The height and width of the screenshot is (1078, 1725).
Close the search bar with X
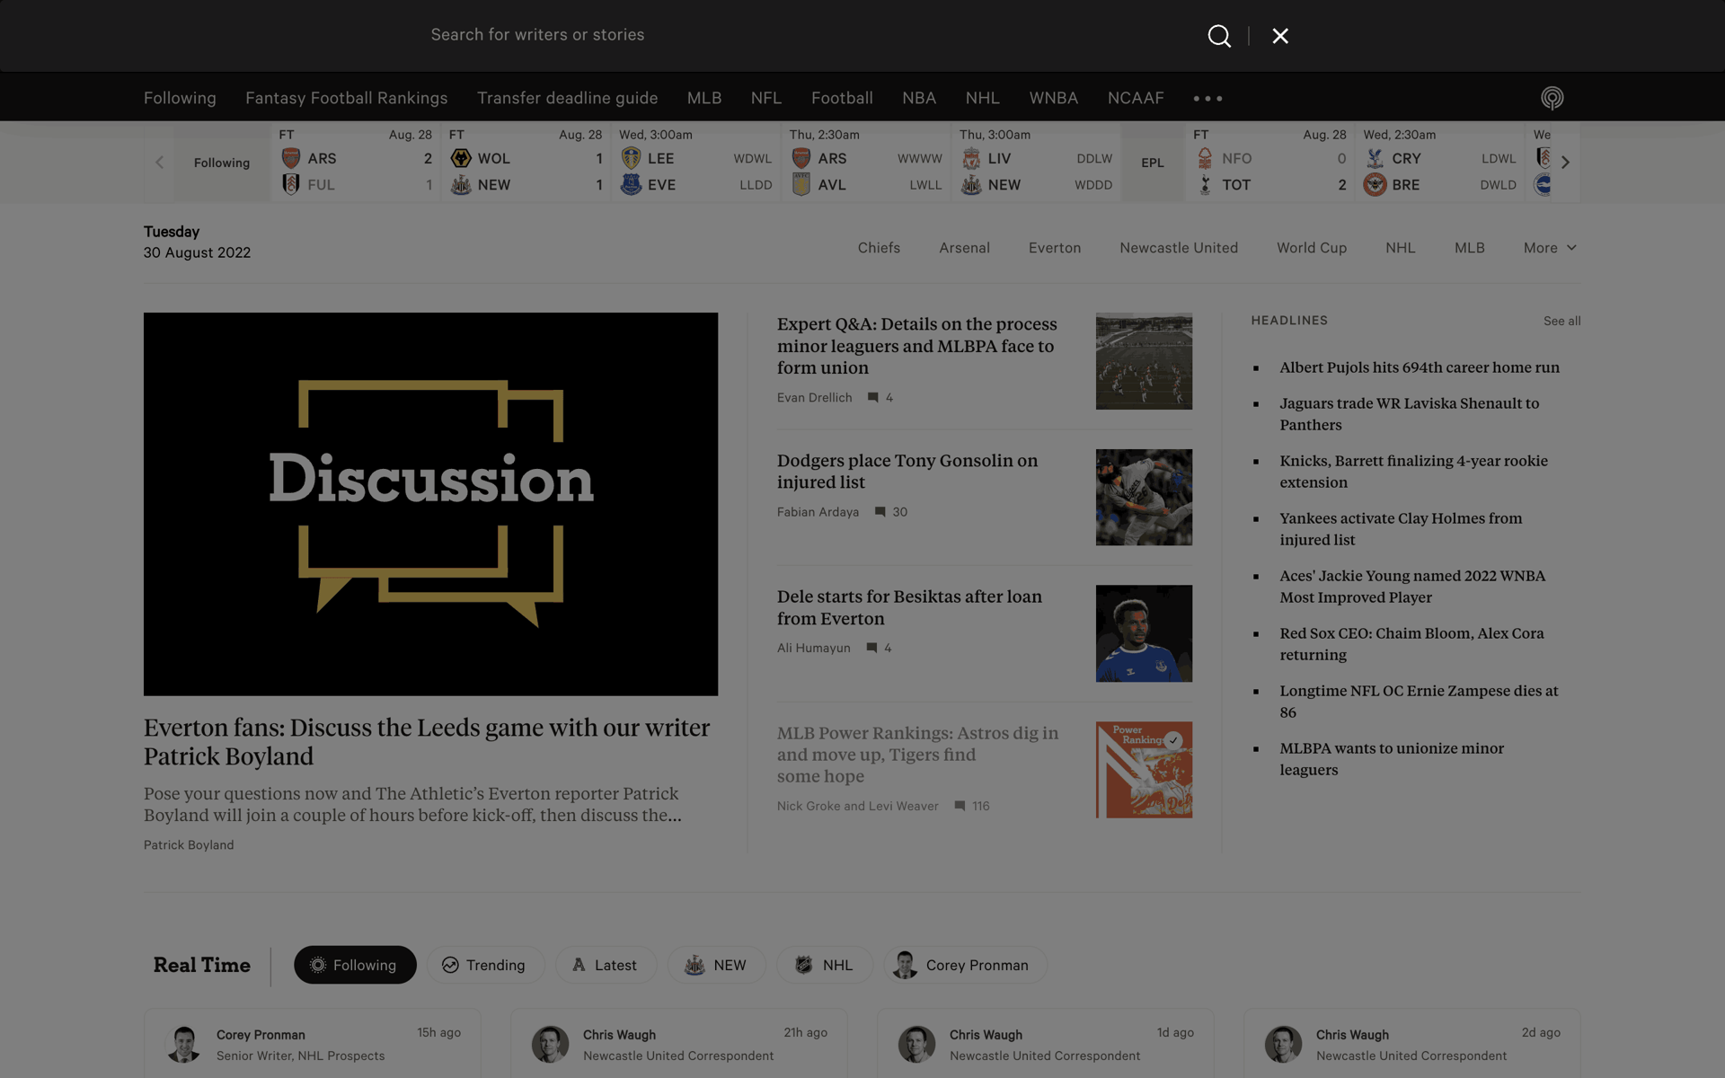pos(1280,36)
